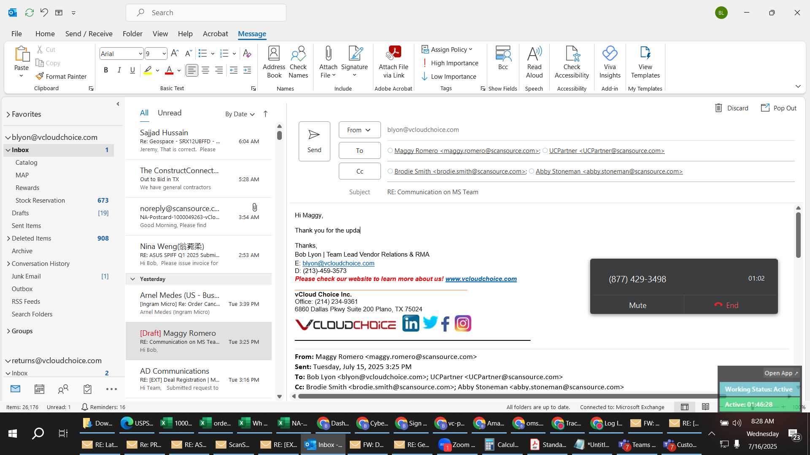The image size is (810, 455).
Task: Increase font size with Grow Font
Action: click(175, 54)
